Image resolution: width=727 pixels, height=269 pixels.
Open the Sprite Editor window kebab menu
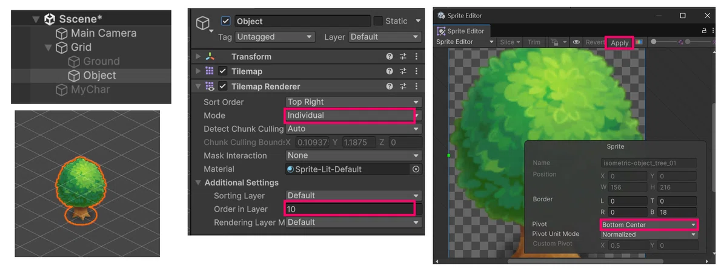point(713,31)
